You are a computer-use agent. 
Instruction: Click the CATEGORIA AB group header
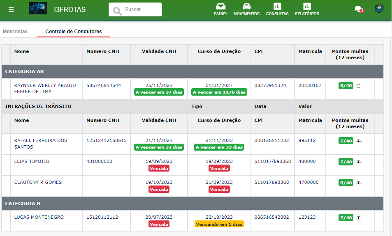(x=193, y=71)
